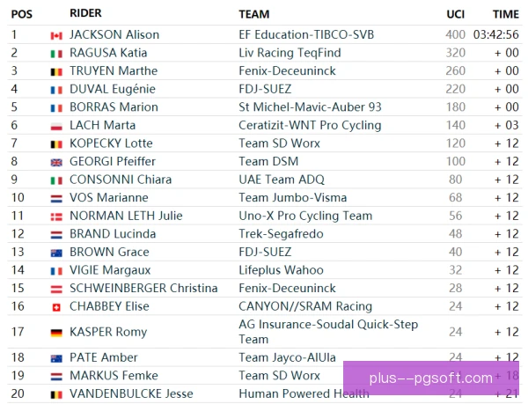Image resolution: width=528 pixels, height=404 pixels.
Task: Click the Polish flag next to LACH Marta
Action: (x=56, y=126)
